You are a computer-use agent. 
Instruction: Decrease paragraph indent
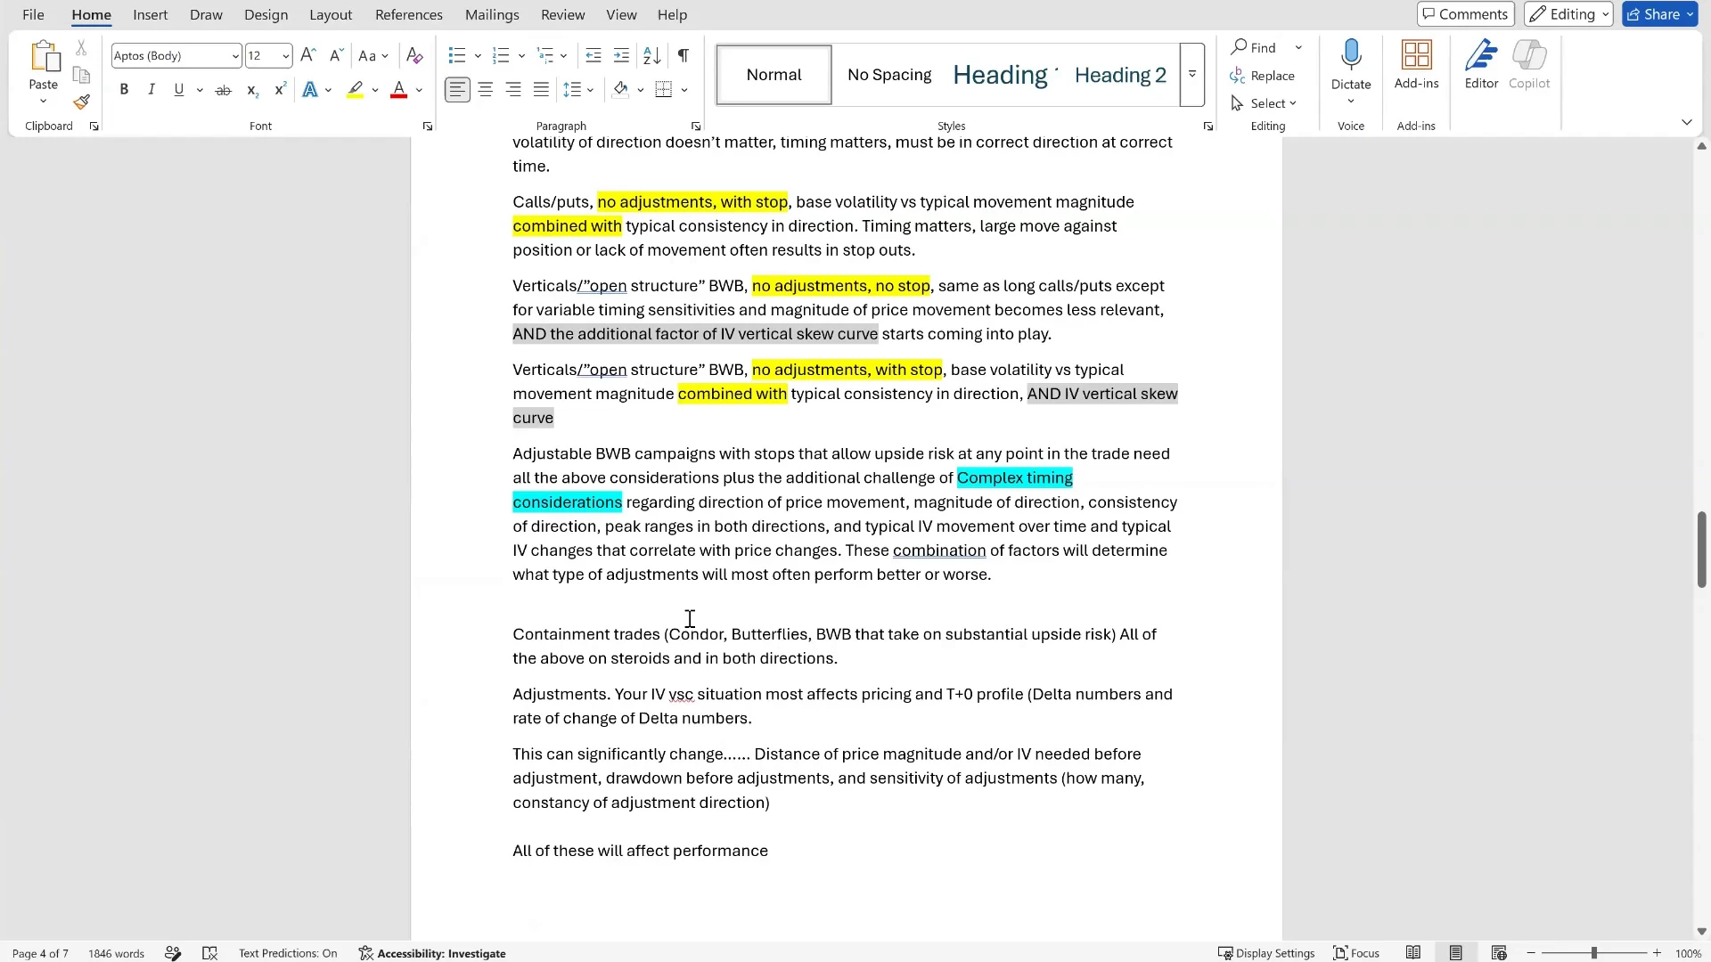point(594,55)
